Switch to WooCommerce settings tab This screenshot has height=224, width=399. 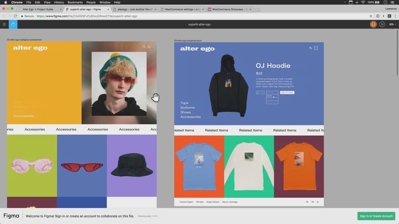pos(183,9)
